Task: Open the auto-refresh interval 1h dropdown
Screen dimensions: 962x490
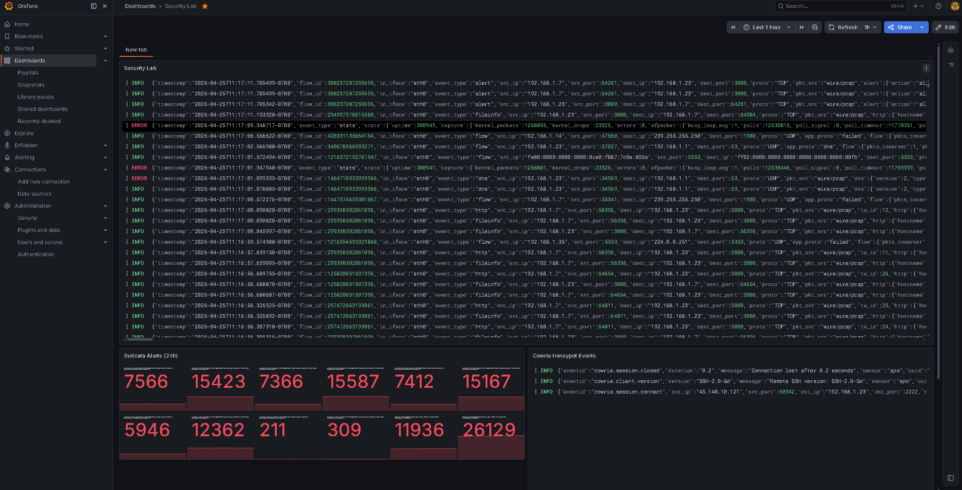Action: click(870, 27)
